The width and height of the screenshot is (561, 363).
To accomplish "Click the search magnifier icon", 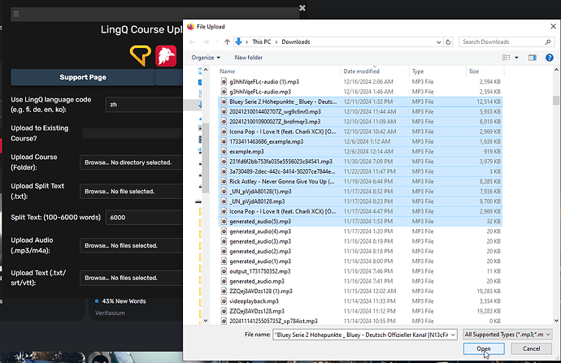I will coord(548,41).
